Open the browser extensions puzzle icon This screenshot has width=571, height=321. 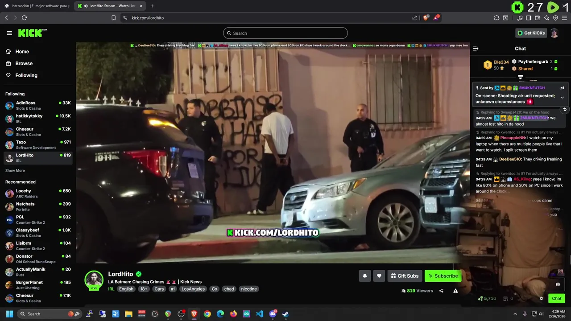point(497,18)
